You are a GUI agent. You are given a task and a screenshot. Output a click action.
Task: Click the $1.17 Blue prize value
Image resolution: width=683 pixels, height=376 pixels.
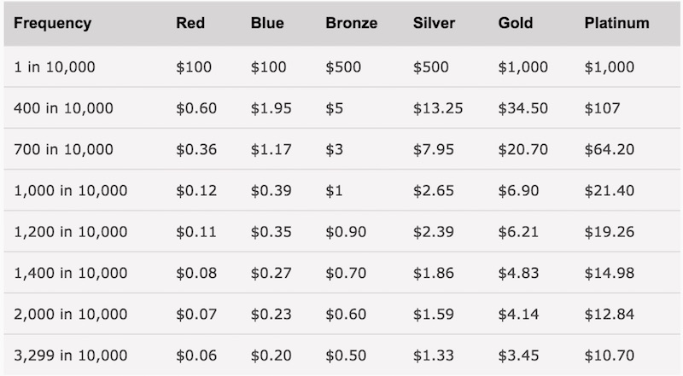tap(270, 149)
